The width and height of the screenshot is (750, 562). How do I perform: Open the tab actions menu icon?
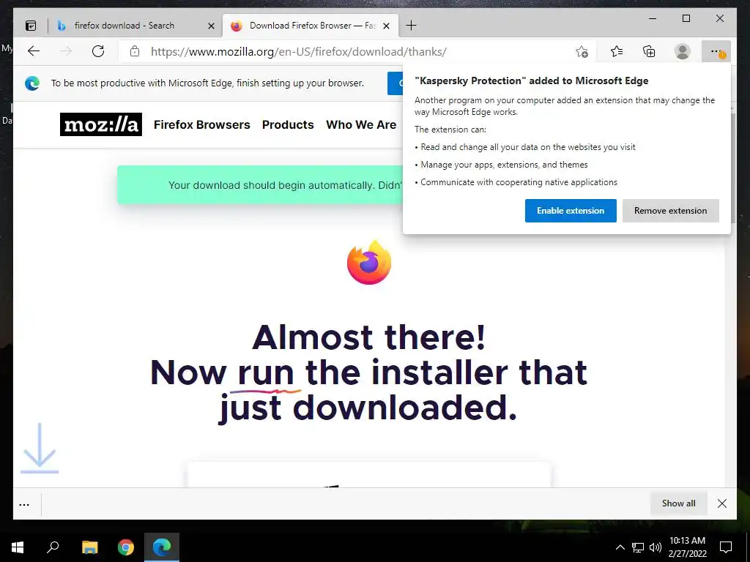point(31,26)
